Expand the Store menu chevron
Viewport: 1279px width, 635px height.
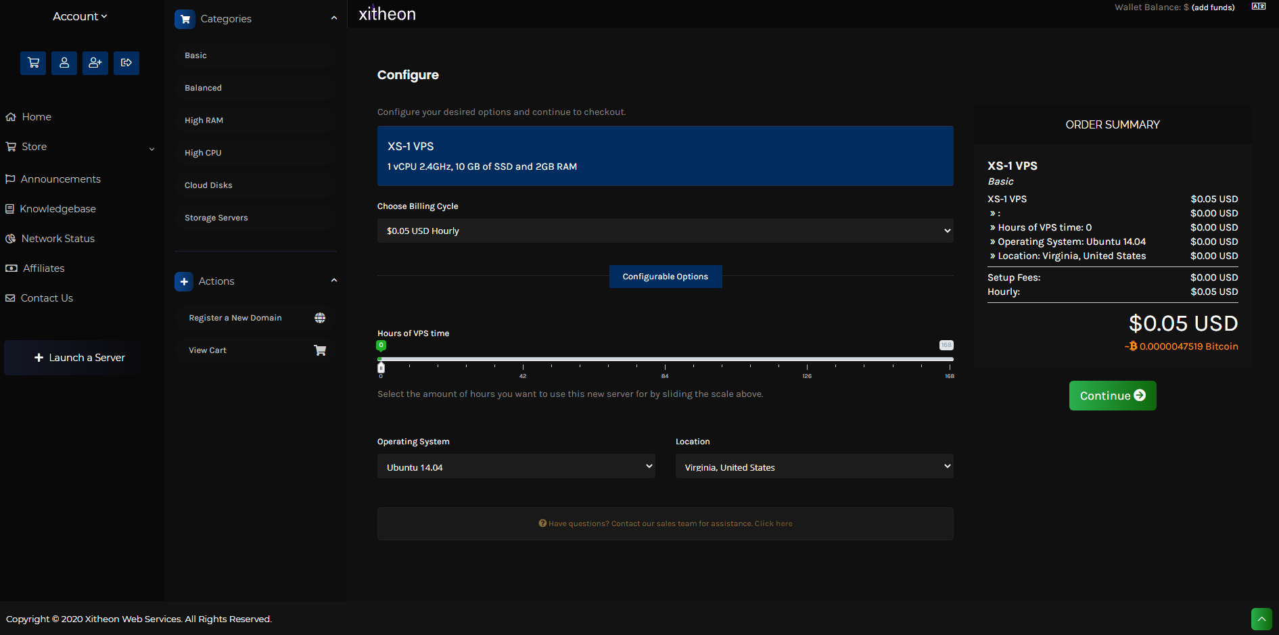point(152,149)
